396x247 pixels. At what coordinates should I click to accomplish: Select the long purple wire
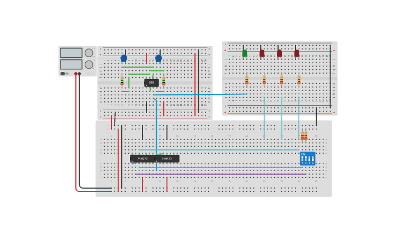pos(221,174)
